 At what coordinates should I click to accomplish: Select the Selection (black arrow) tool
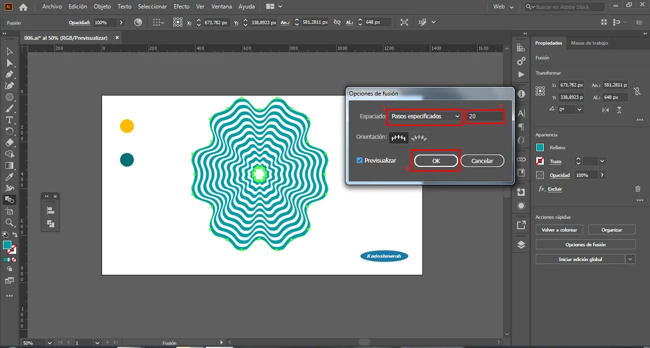point(9,51)
